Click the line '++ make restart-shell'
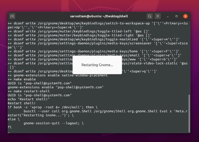The image size is (199, 142). 29,91
